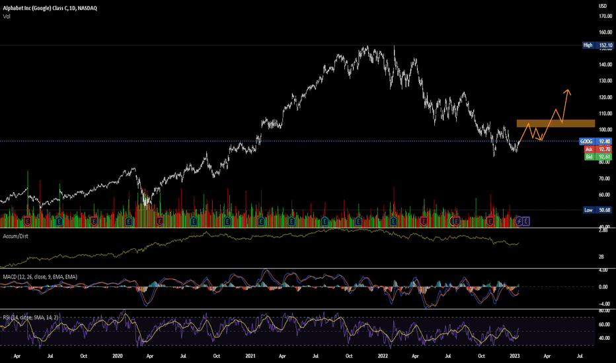Click the 2023 label on time axis

click(515, 356)
